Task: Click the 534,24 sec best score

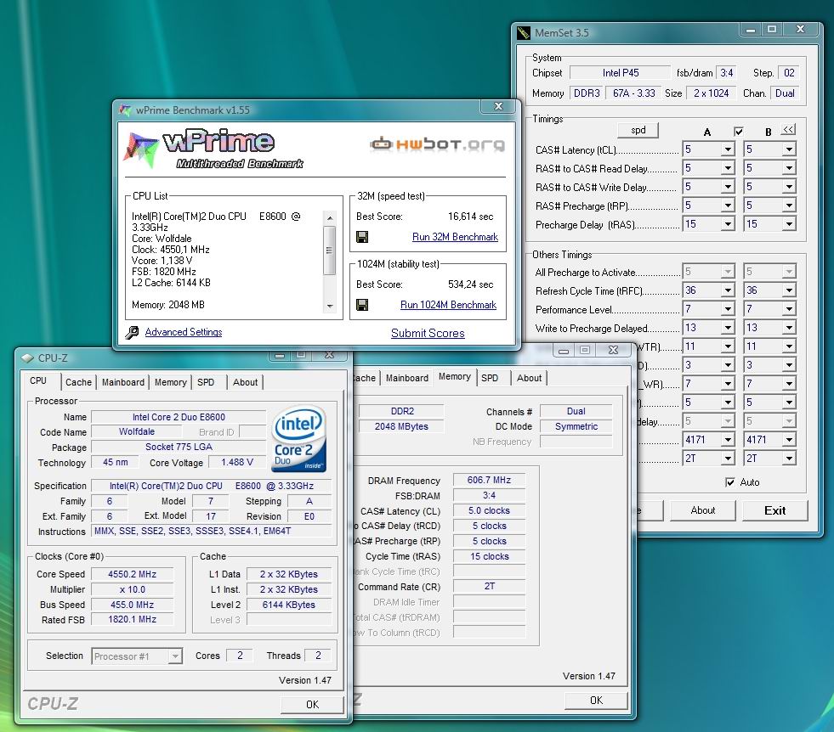Action: [471, 284]
